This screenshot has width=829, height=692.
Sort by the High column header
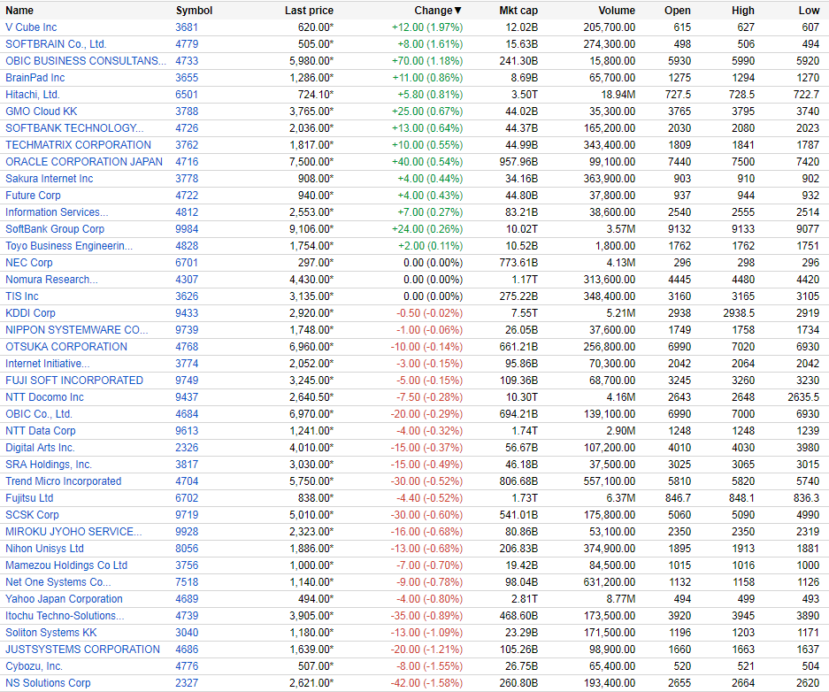(743, 11)
